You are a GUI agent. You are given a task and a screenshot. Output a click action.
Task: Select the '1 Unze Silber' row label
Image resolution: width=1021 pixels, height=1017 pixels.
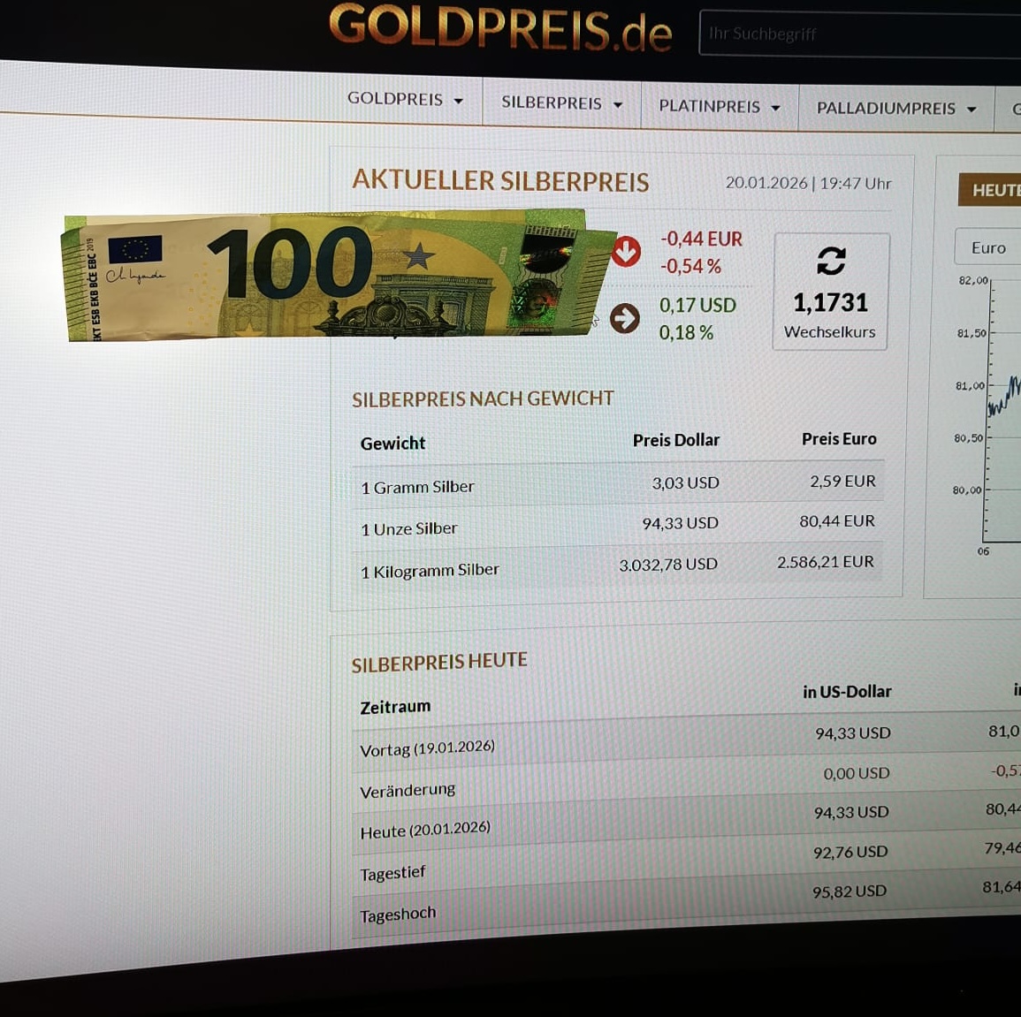point(409,528)
